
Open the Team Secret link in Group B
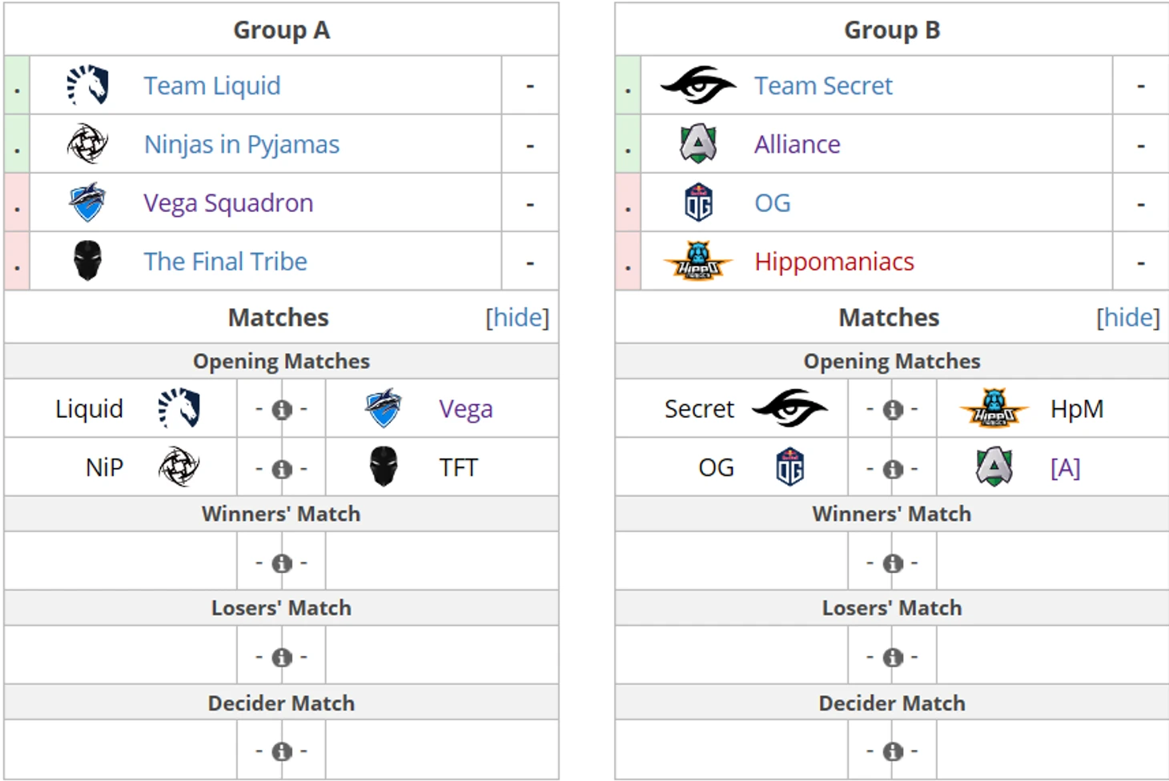[823, 86]
